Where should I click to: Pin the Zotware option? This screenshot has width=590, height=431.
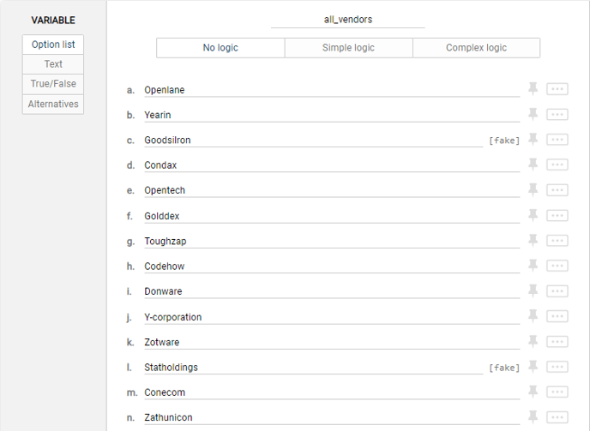point(533,342)
